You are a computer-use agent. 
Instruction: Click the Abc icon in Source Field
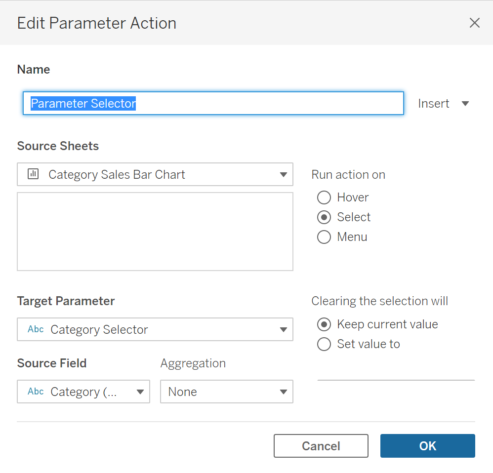pos(36,392)
